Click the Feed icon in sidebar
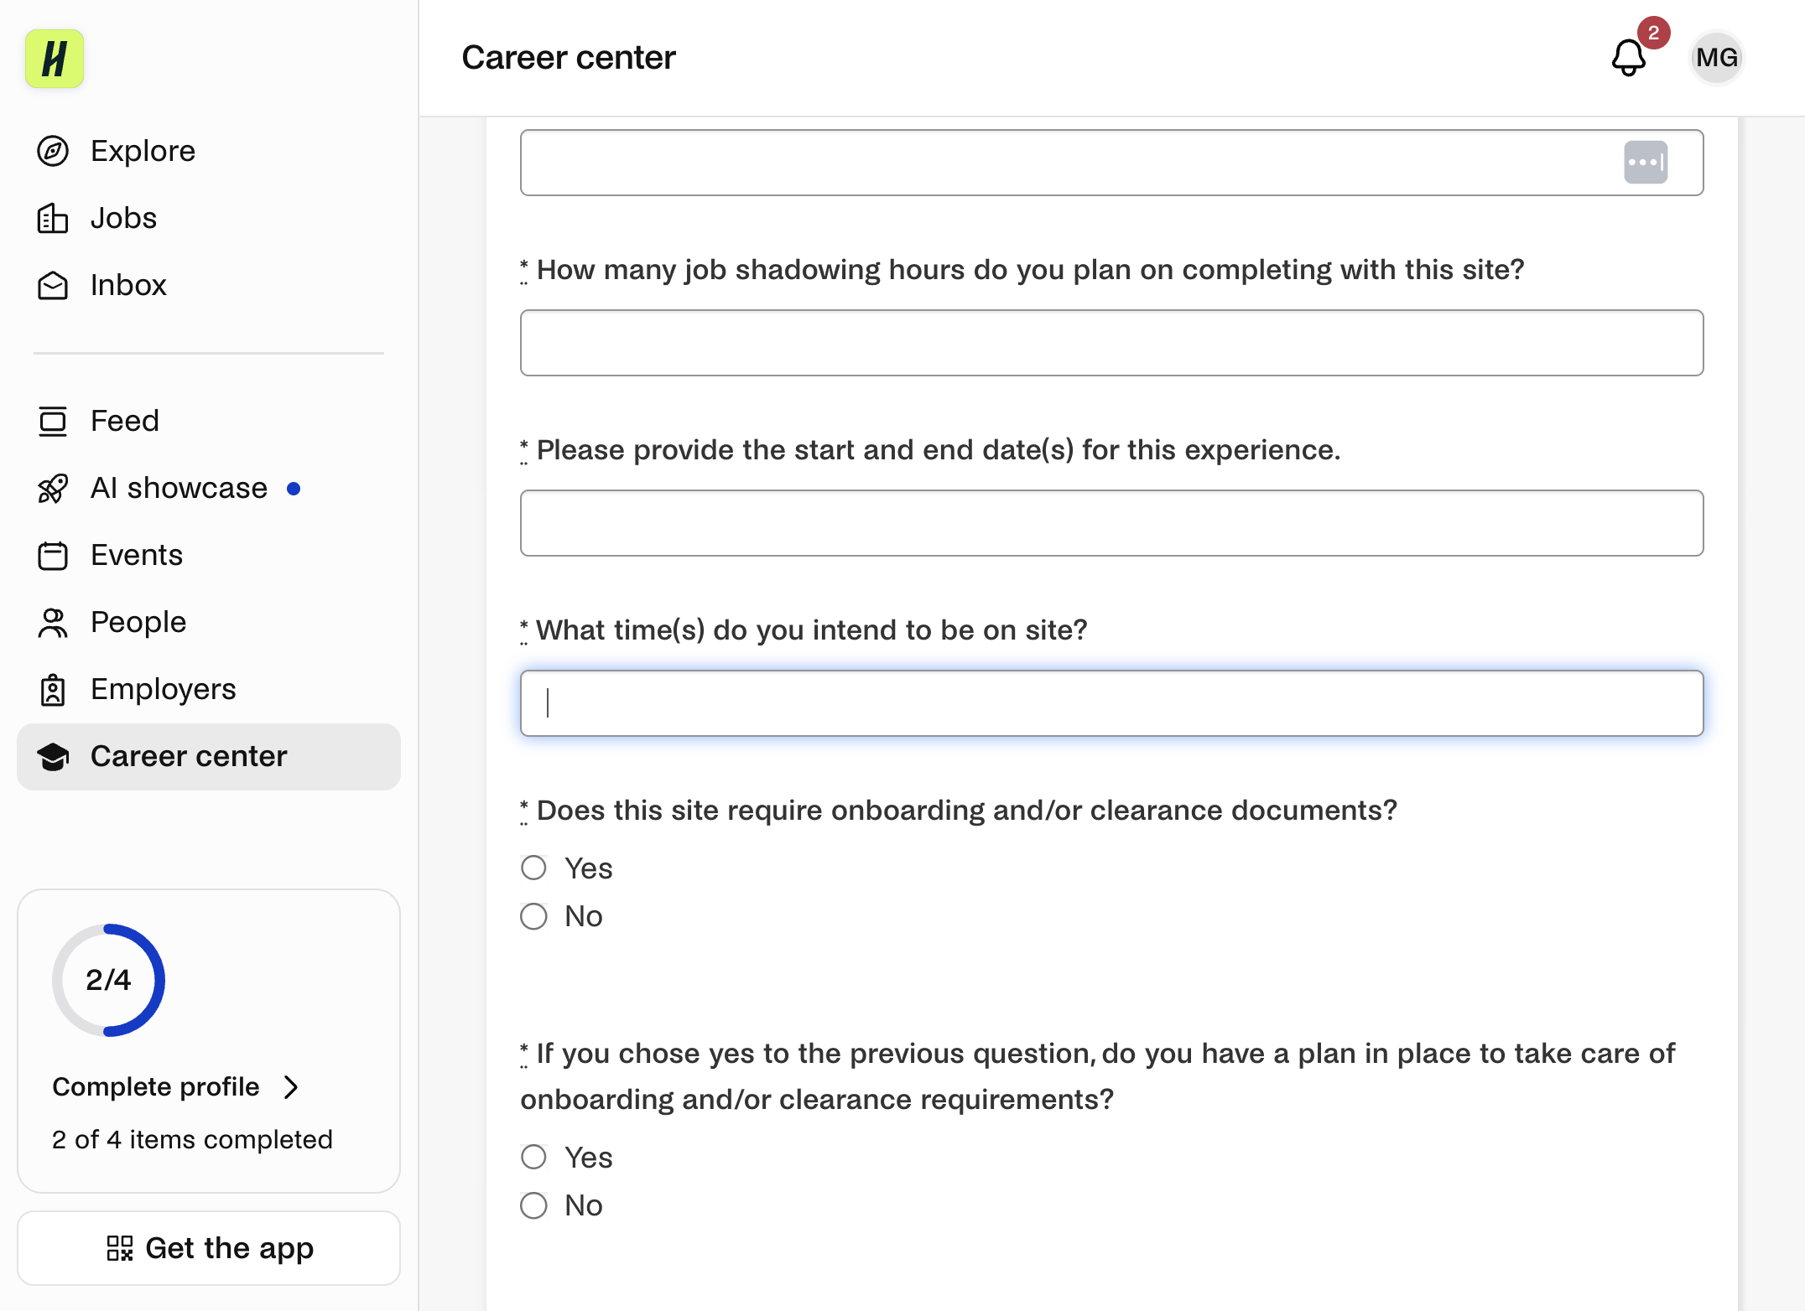This screenshot has width=1805, height=1311. coord(53,421)
